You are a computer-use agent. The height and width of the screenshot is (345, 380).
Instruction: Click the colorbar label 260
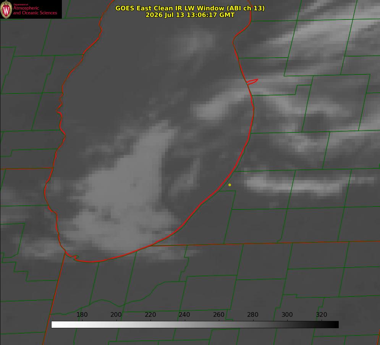[218, 314]
